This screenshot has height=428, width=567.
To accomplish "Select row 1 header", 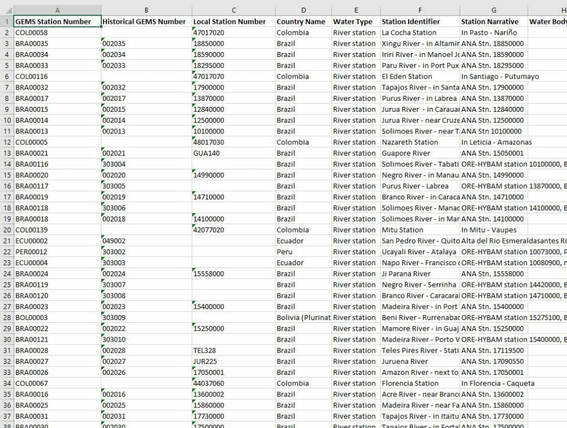I will [x=7, y=22].
